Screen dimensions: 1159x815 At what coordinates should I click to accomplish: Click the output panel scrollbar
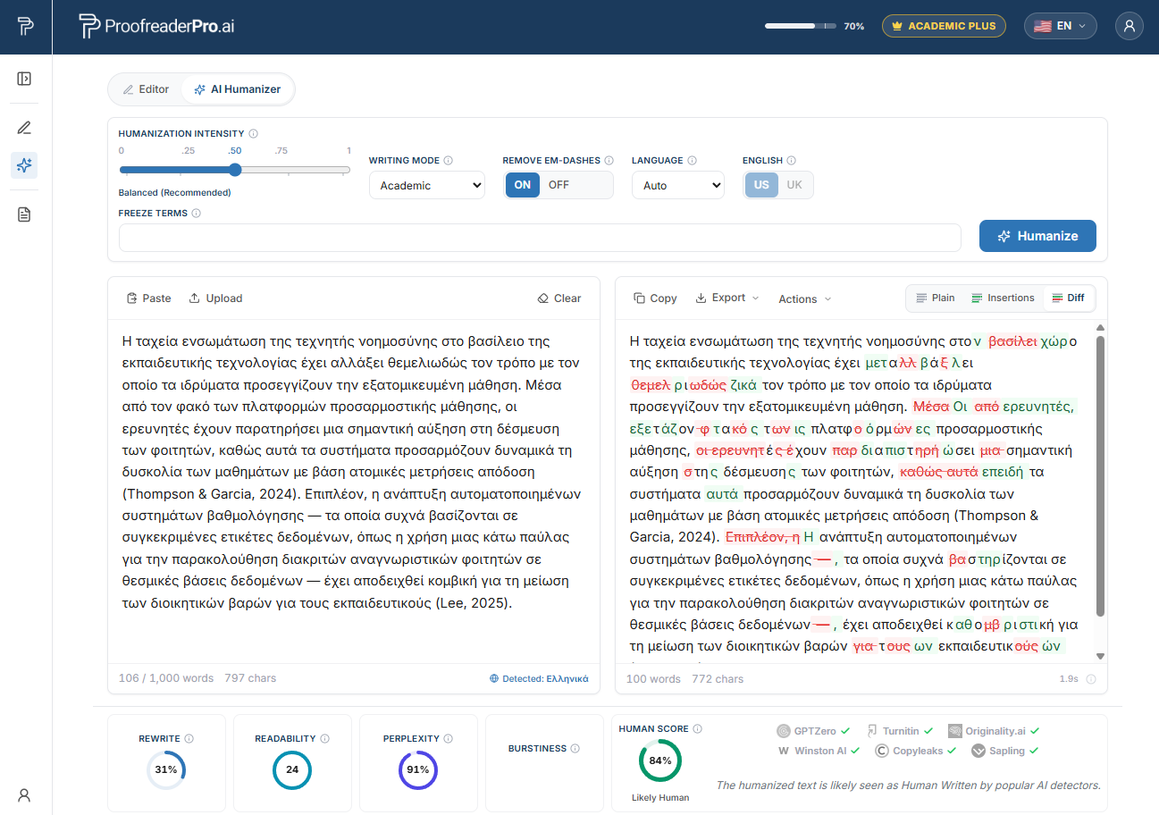[x=1100, y=475]
